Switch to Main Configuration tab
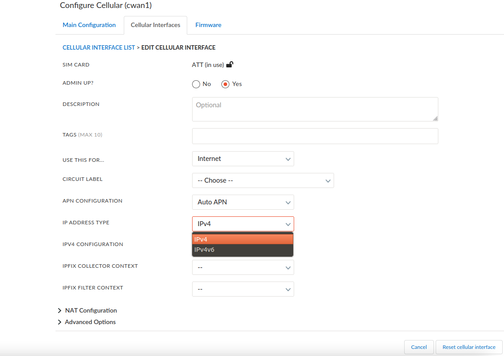504x356 pixels. click(89, 25)
